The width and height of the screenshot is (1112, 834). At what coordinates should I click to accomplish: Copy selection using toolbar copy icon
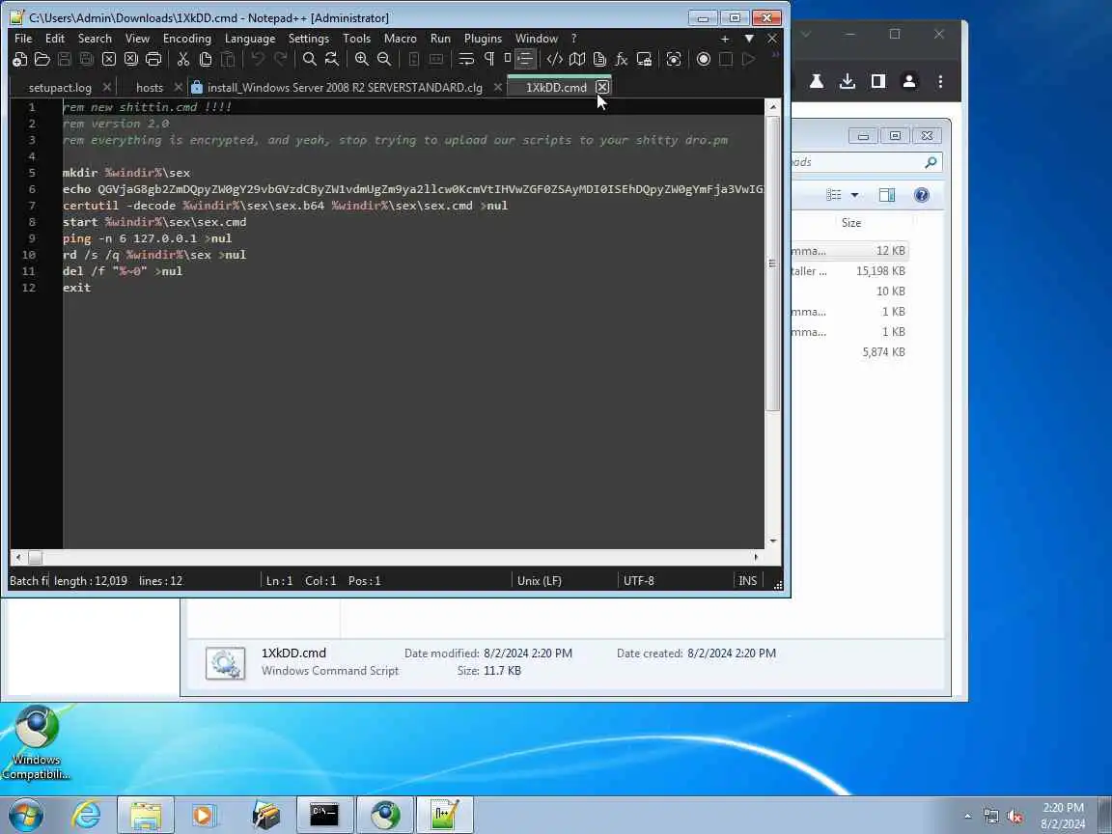(x=206, y=60)
